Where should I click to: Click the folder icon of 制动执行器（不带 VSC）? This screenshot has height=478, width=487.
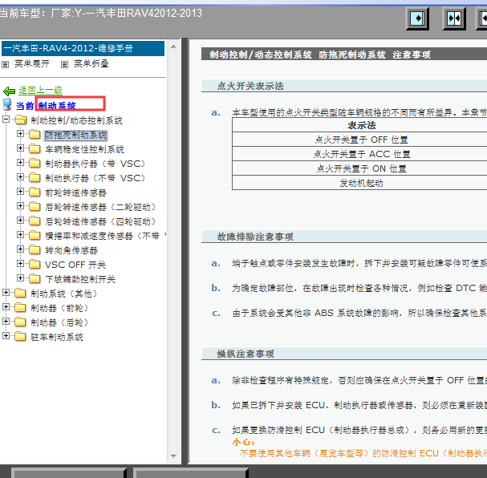(x=34, y=178)
